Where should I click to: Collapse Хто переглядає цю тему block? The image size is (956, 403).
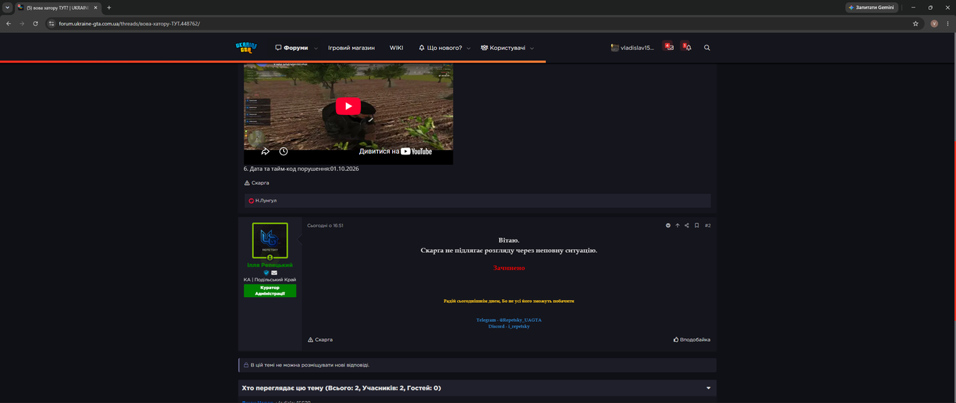(x=708, y=388)
